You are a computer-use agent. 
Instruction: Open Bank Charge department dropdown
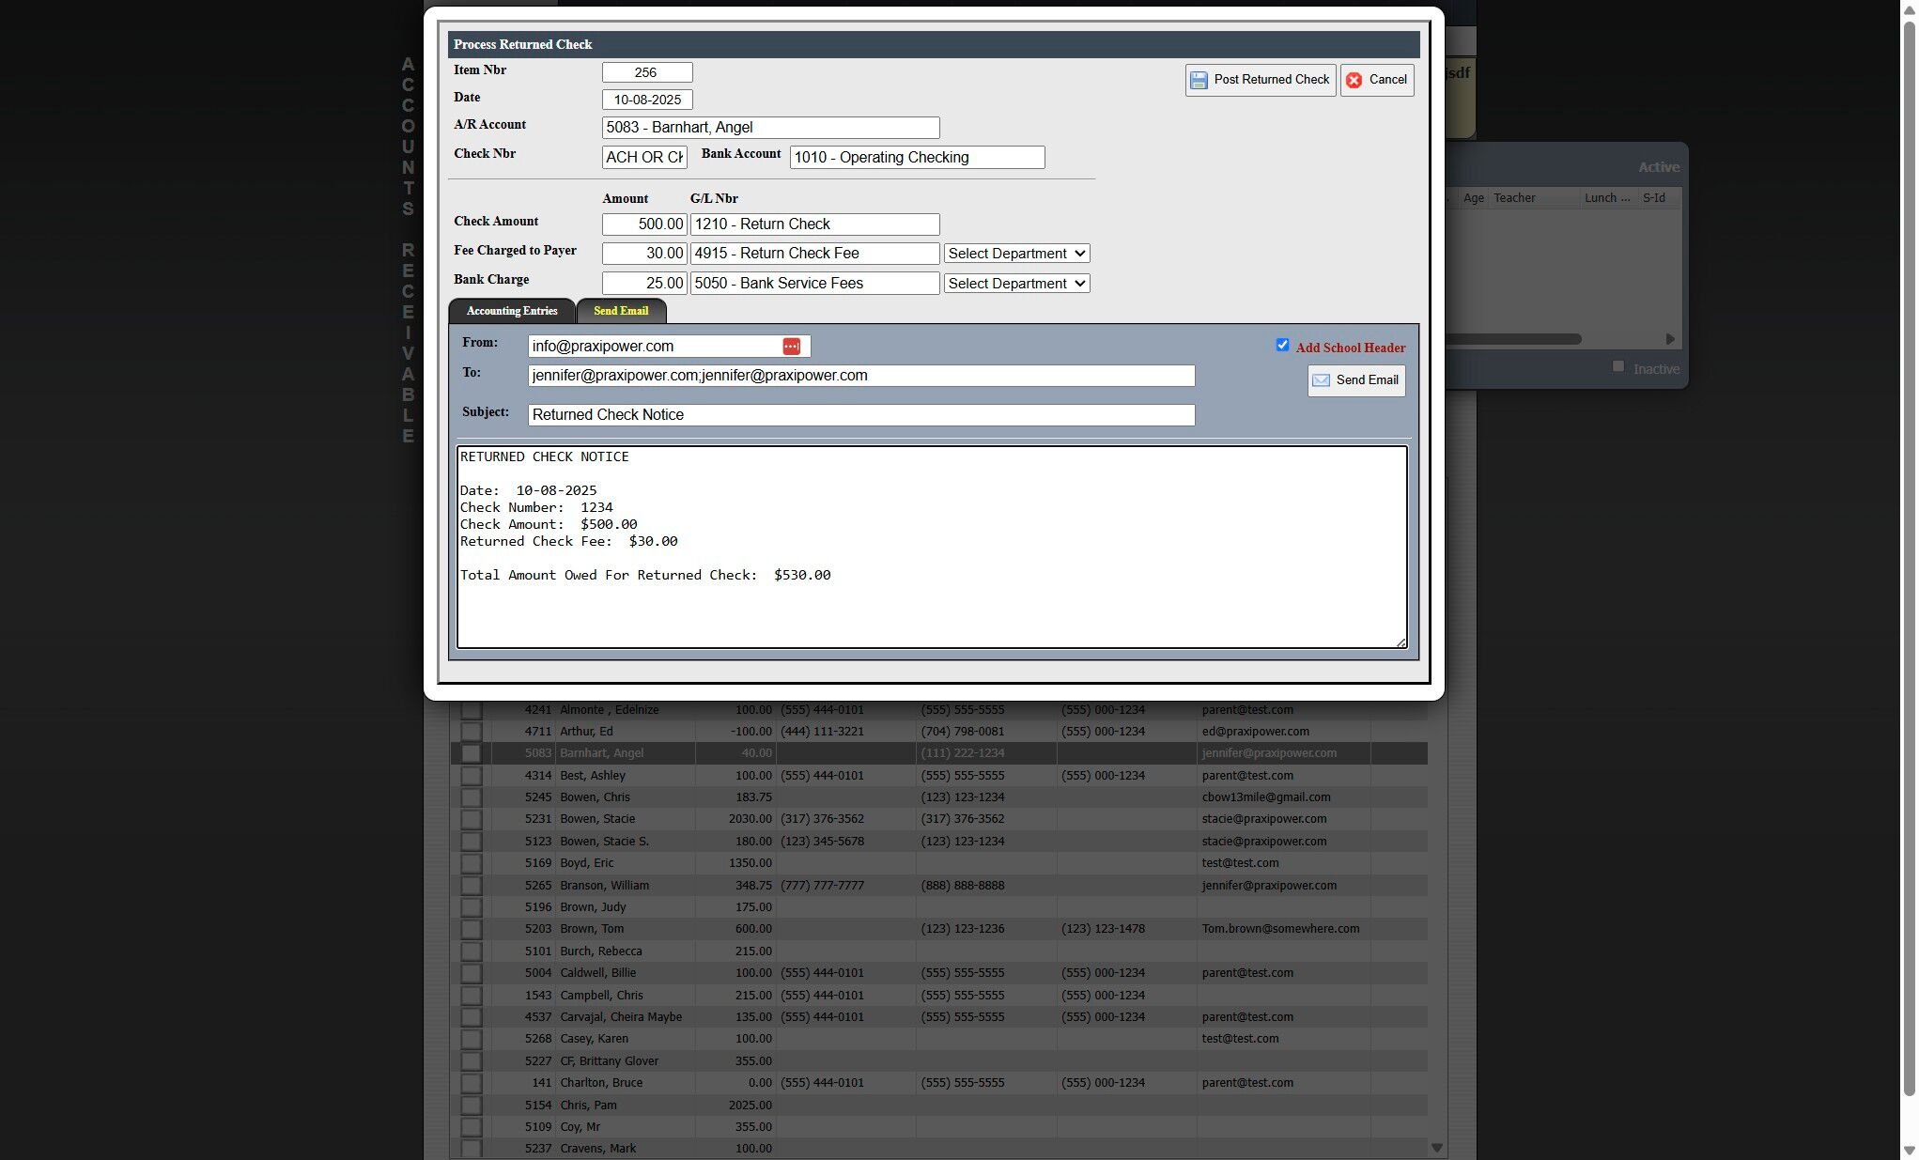coord(1016,284)
